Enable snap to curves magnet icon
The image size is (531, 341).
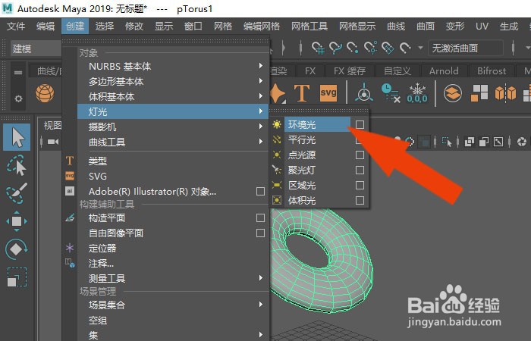coord(335,48)
